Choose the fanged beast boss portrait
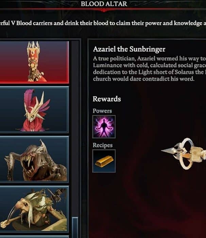 click(x=34, y=159)
